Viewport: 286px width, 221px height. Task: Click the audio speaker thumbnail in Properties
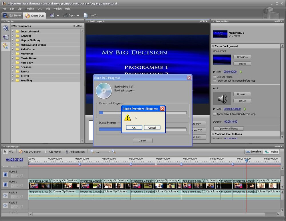222,98
